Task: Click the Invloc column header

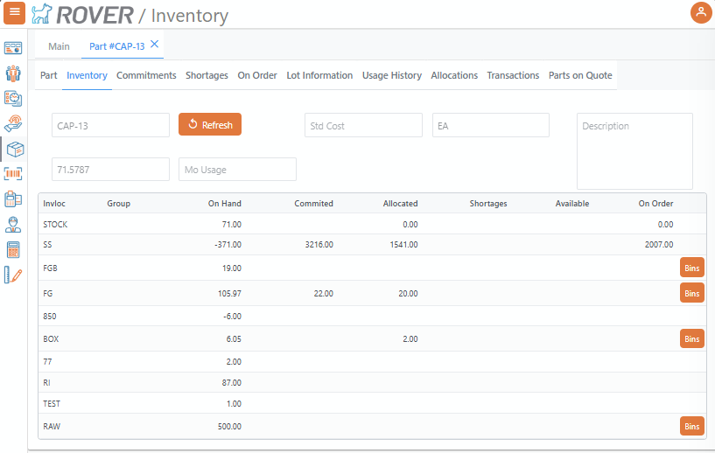Action: (x=54, y=204)
